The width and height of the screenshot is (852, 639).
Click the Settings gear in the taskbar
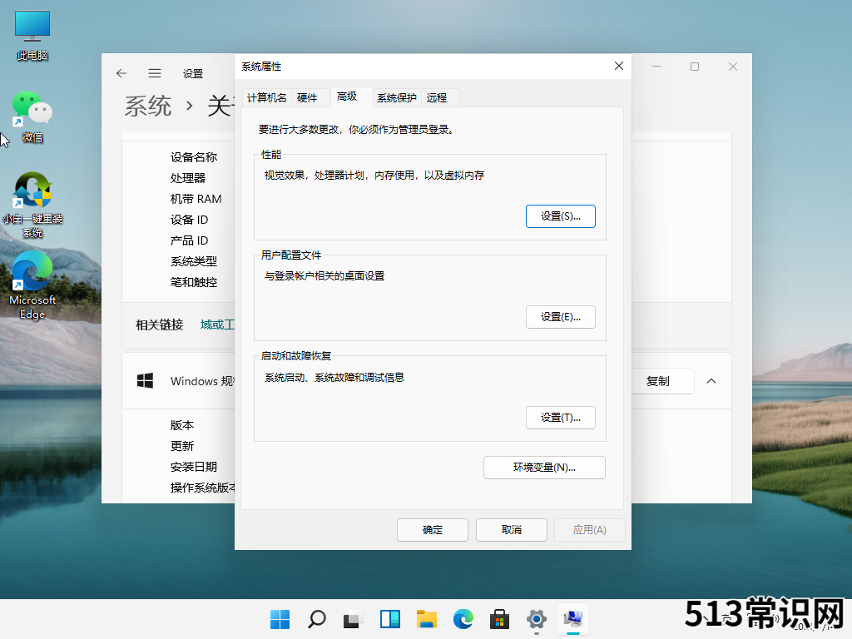pyautogui.click(x=537, y=619)
